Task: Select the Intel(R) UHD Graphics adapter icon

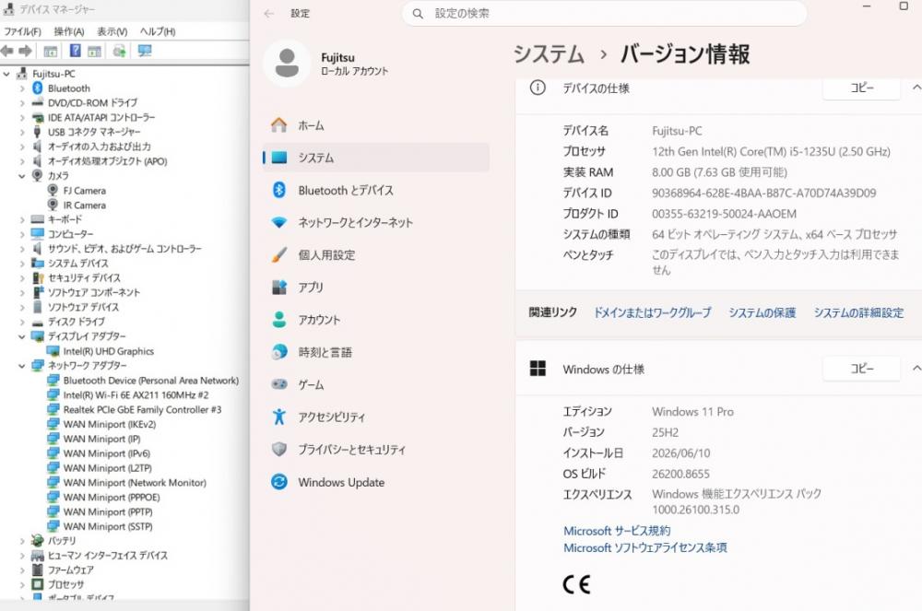Action: (53, 351)
